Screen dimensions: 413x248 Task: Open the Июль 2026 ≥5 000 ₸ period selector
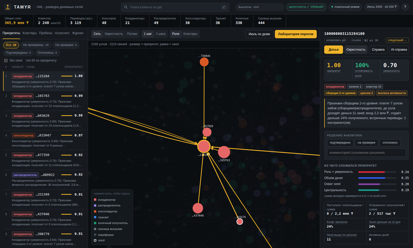[x=382, y=7]
